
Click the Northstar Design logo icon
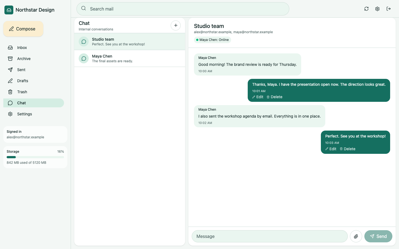(9, 10)
